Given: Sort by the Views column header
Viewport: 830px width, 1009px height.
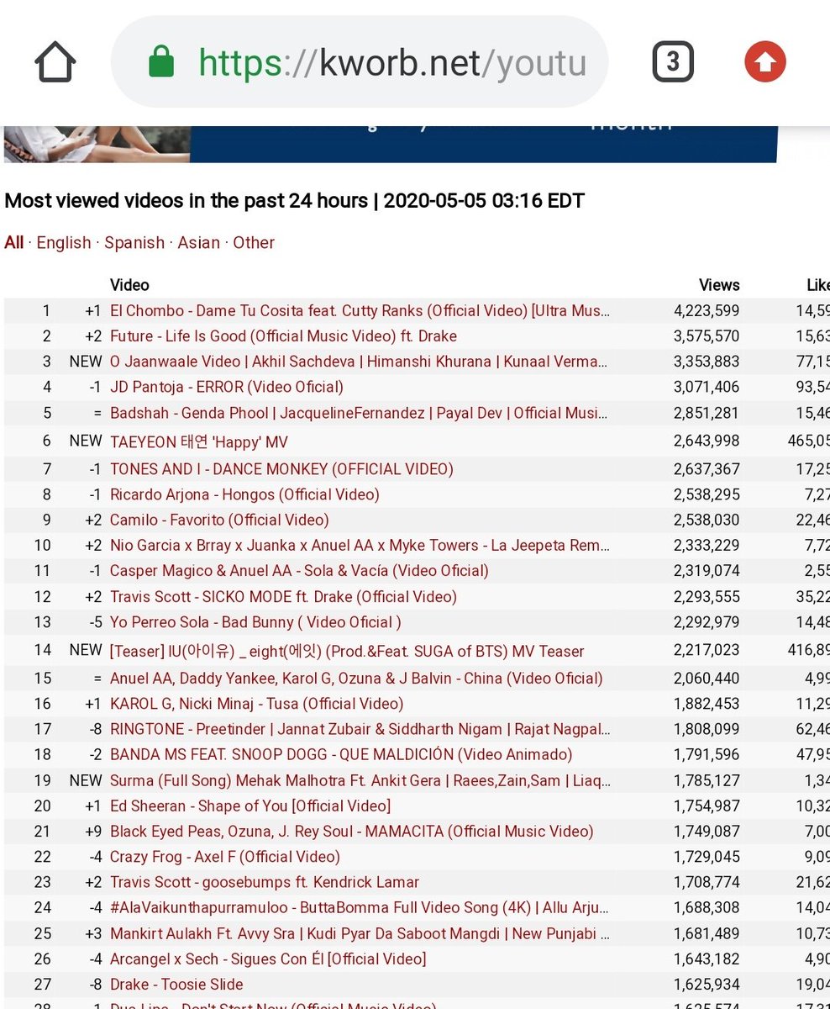Looking at the screenshot, I should click(x=719, y=285).
